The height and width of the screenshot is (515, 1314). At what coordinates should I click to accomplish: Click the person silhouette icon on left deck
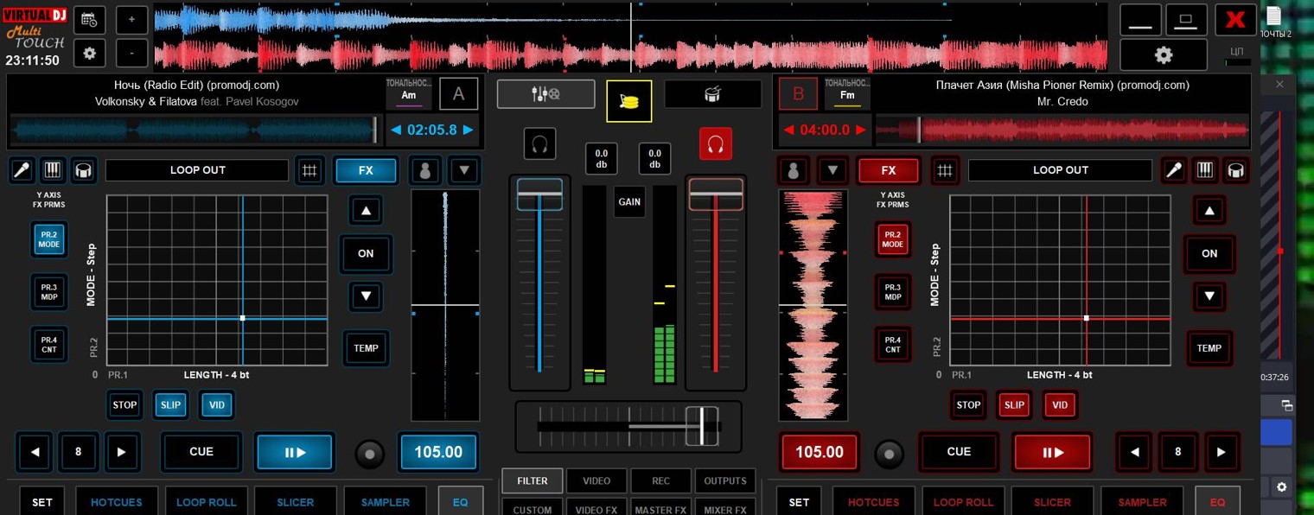click(424, 170)
